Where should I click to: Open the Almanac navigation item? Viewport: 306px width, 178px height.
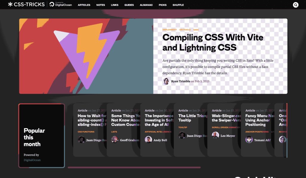(146, 5)
